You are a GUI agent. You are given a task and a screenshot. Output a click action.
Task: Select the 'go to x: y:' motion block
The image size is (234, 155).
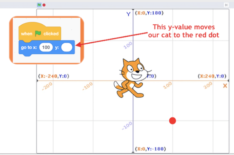pos(46,48)
